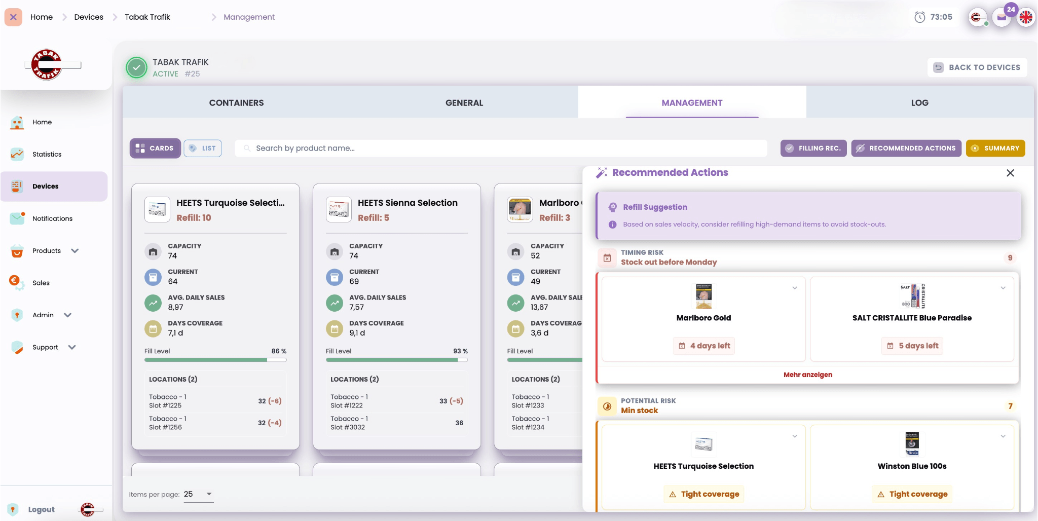Open the Sales section in sidebar
The height and width of the screenshot is (521, 1038).
(41, 283)
